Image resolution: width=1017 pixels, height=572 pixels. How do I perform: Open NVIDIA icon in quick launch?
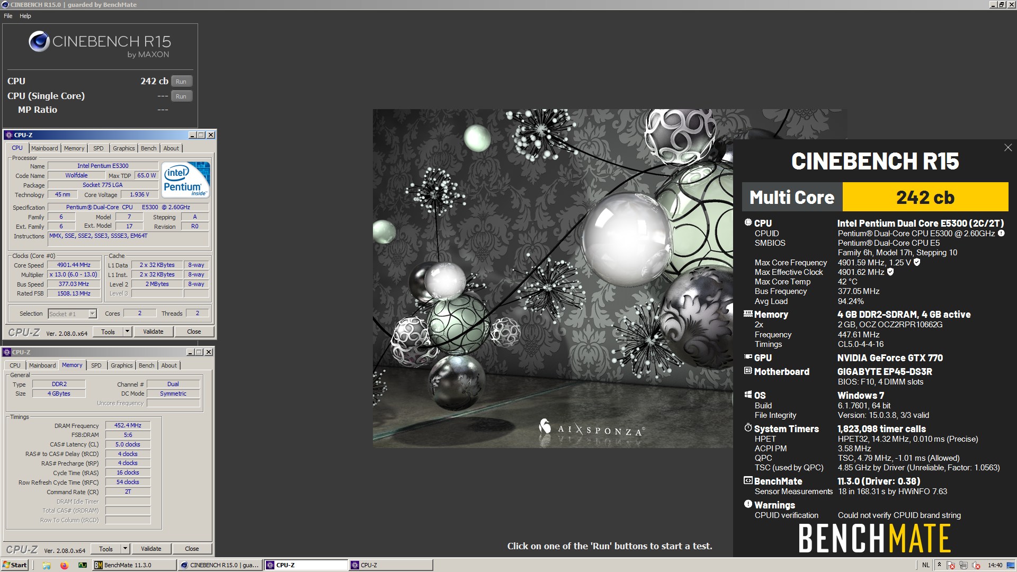82,565
